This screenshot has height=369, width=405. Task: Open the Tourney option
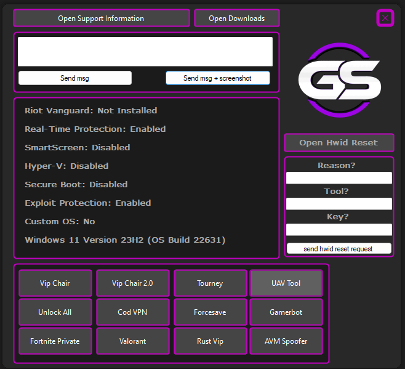point(210,283)
